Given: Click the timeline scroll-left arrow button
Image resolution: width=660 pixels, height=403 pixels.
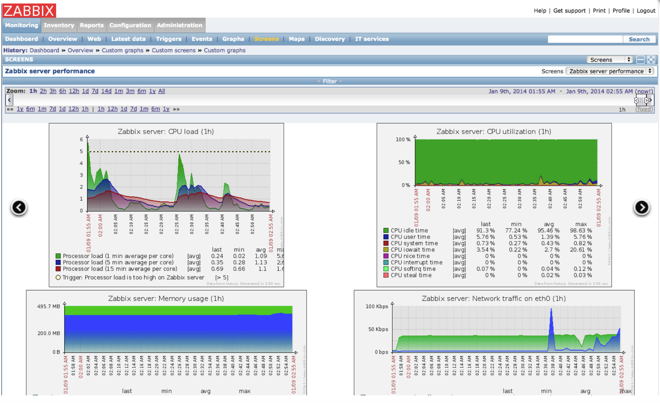Looking at the screenshot, I should (9, 100).
